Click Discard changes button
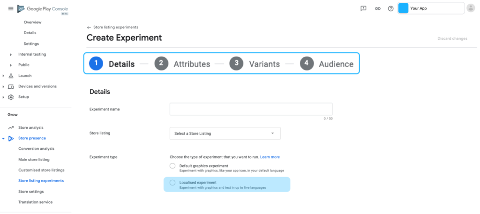This screenshot has width=480, height=214. 452,38
